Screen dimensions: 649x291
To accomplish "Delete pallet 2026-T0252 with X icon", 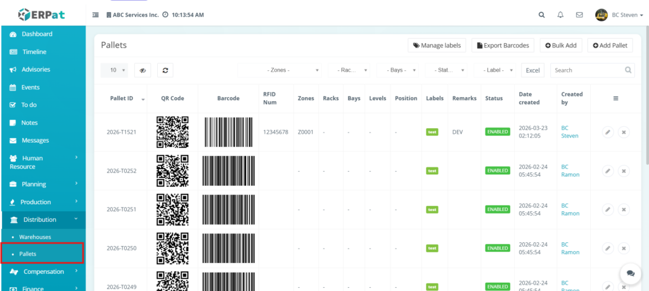I will click(x=624, y=171).
